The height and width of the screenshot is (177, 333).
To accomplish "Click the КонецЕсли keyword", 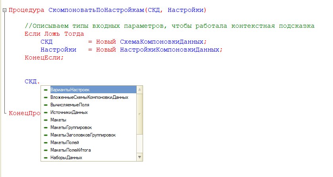I will [x=43, y=58].
